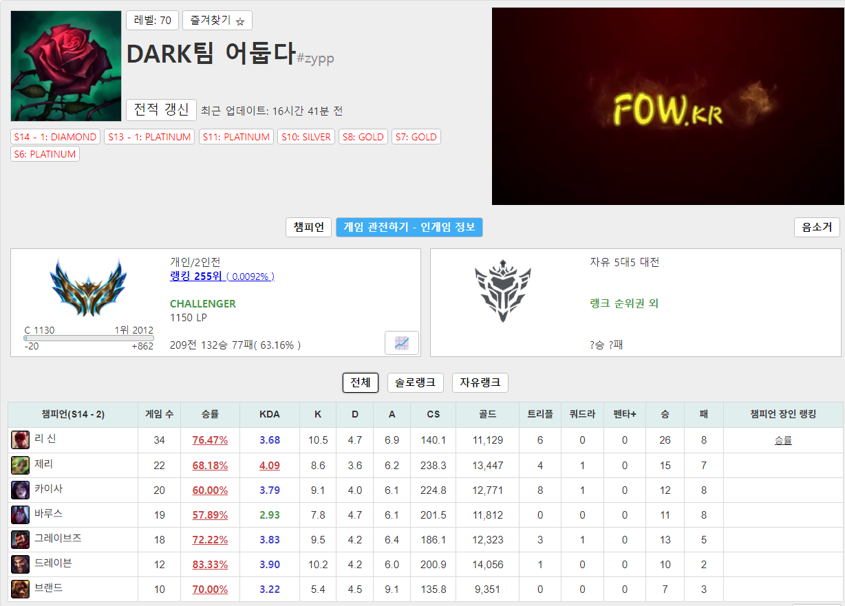Switch to the 솔로랭크 filter
Viewport: 845px width, 606px height.
tap(416, 382)
